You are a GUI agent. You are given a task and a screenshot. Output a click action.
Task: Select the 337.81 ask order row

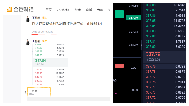(165, 42)
